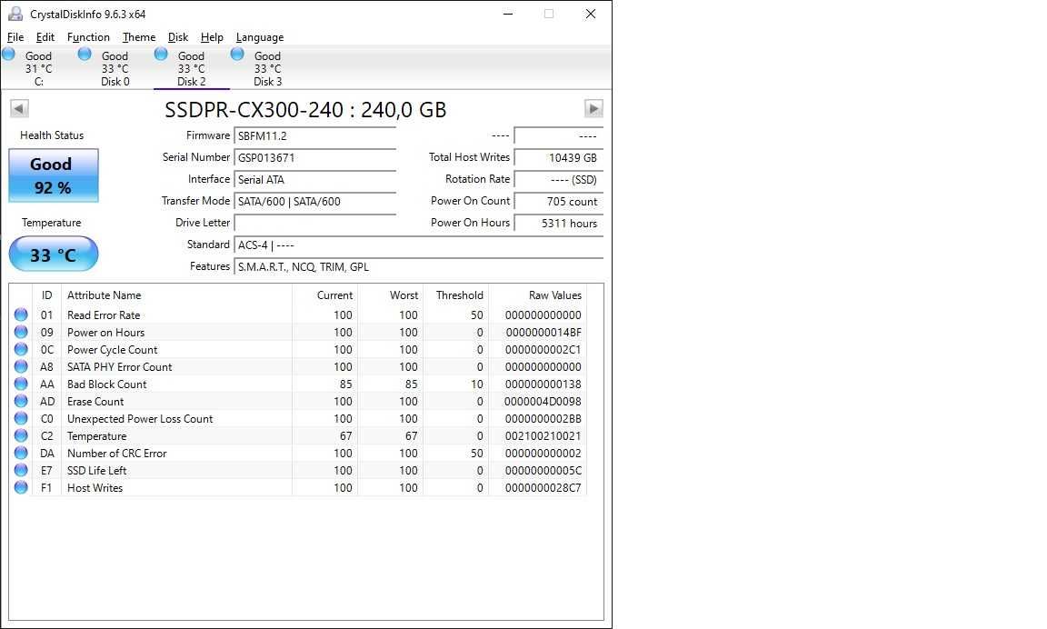The image size is (1047, 629).
Task: Click status orb for Number of CRC Error
Action: tap(21, 454)
